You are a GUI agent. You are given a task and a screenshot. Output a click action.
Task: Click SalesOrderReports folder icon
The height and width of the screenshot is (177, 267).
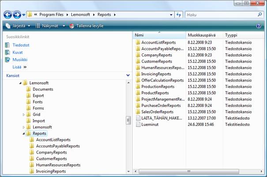coord(138,111)
